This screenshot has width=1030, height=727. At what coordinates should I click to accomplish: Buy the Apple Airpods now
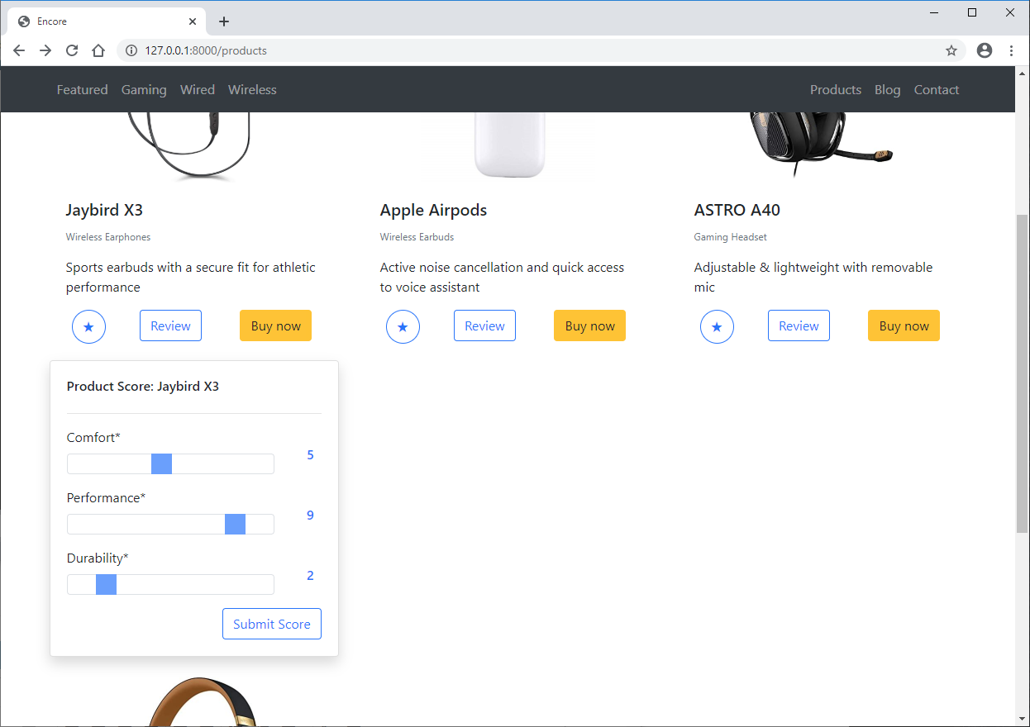(589, 325)
